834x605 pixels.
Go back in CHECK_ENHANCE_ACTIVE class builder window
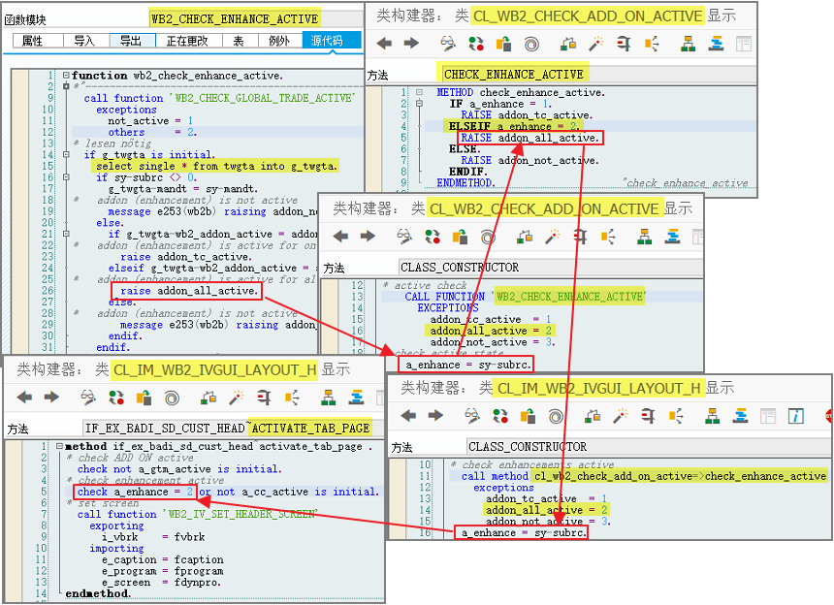tap(384, 43)
